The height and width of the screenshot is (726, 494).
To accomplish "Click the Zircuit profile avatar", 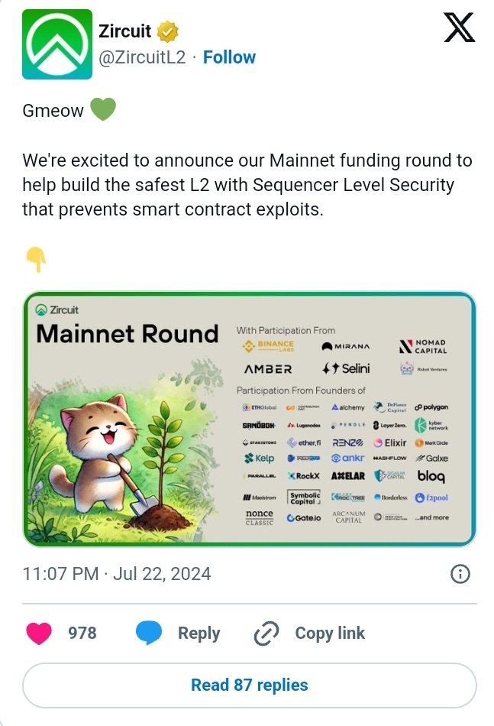I will pyautogui.click(x=57, y=44).
